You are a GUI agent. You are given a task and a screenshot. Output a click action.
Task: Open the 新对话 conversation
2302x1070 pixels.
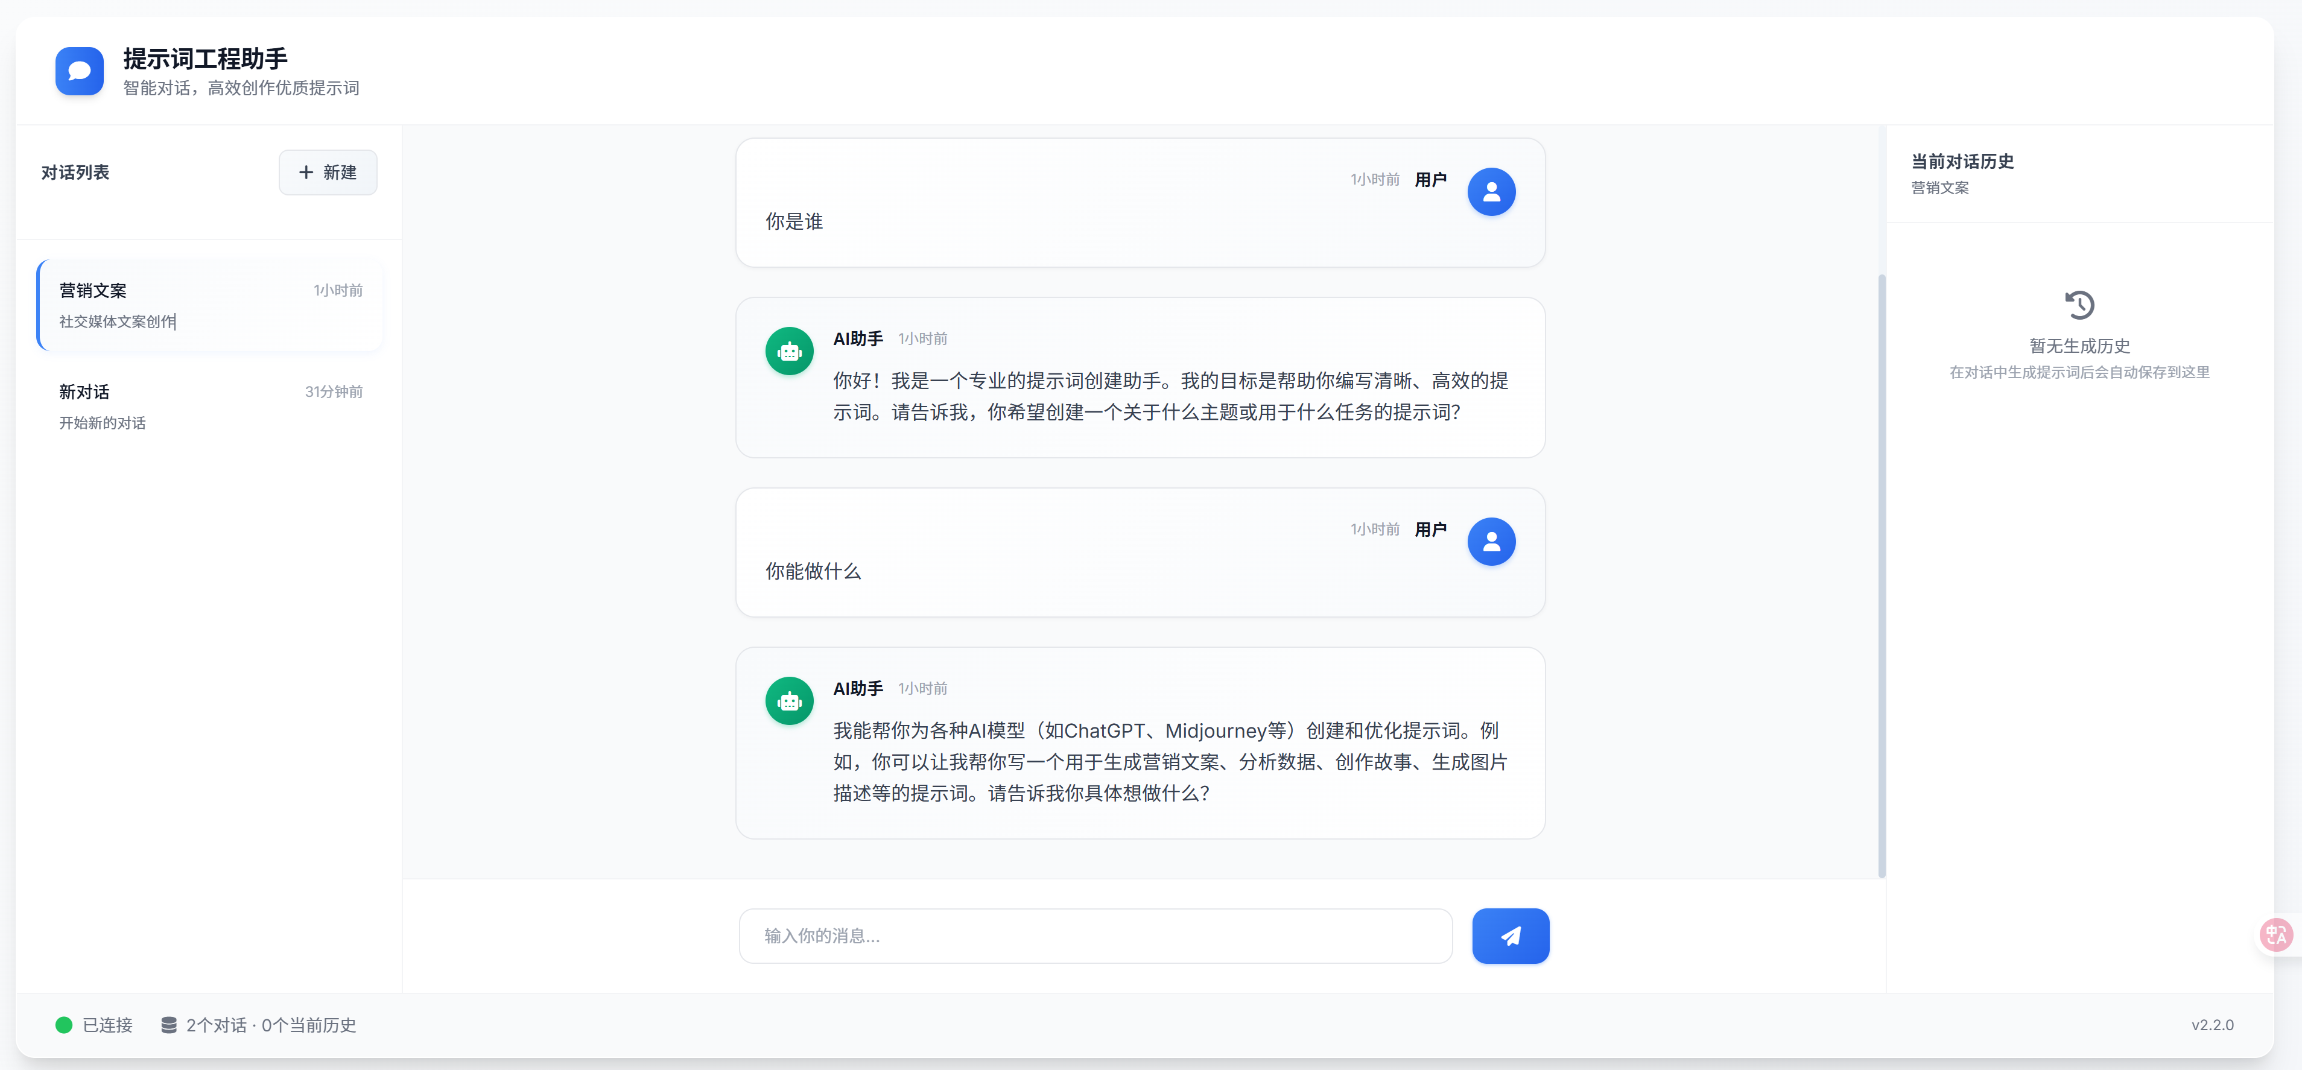coord(210,407)
